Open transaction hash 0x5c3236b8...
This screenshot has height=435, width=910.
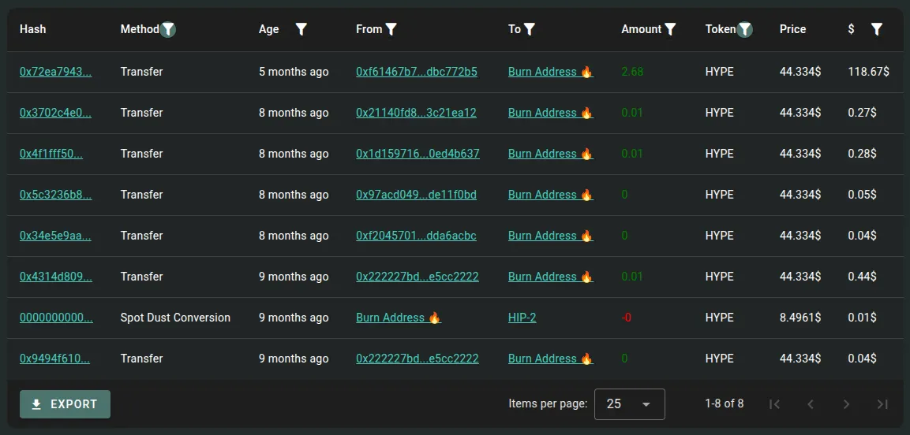coord(56,195)
